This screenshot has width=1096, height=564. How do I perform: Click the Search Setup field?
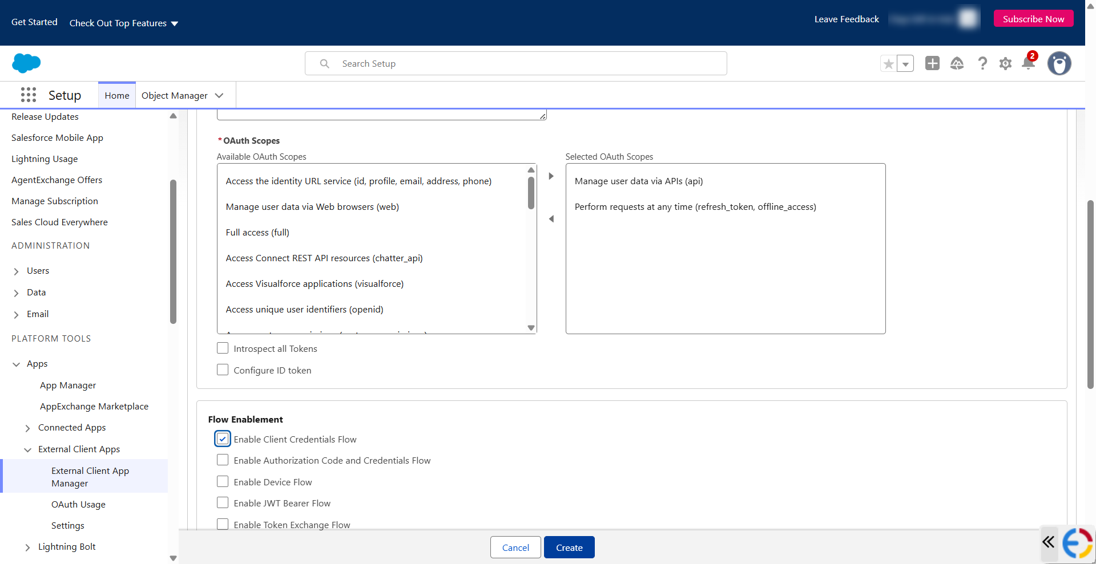pyautogui.click(x=515, y=63)
